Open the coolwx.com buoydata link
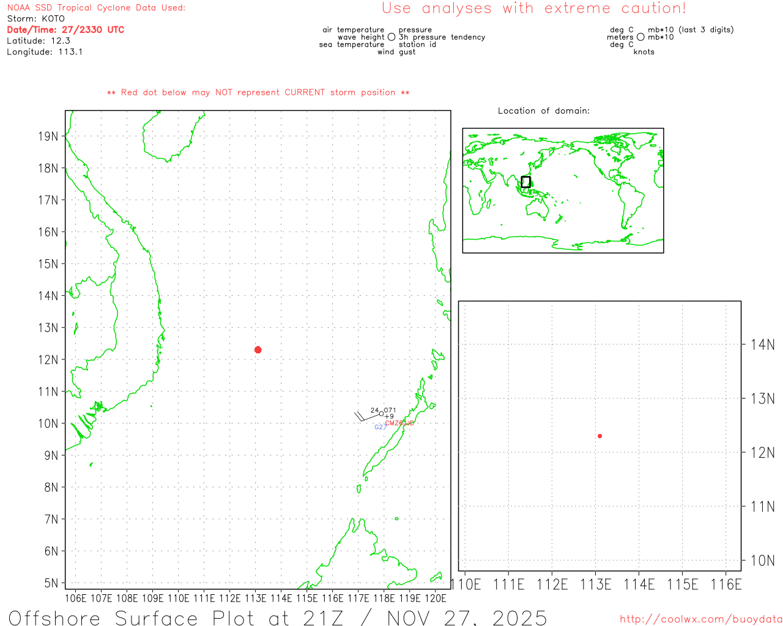Screen dimensions: 783x626 (x=700, y=619)
